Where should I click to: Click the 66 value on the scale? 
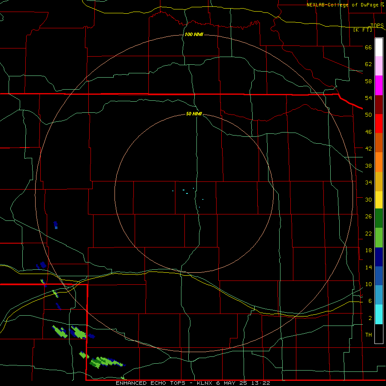[368, 47]
